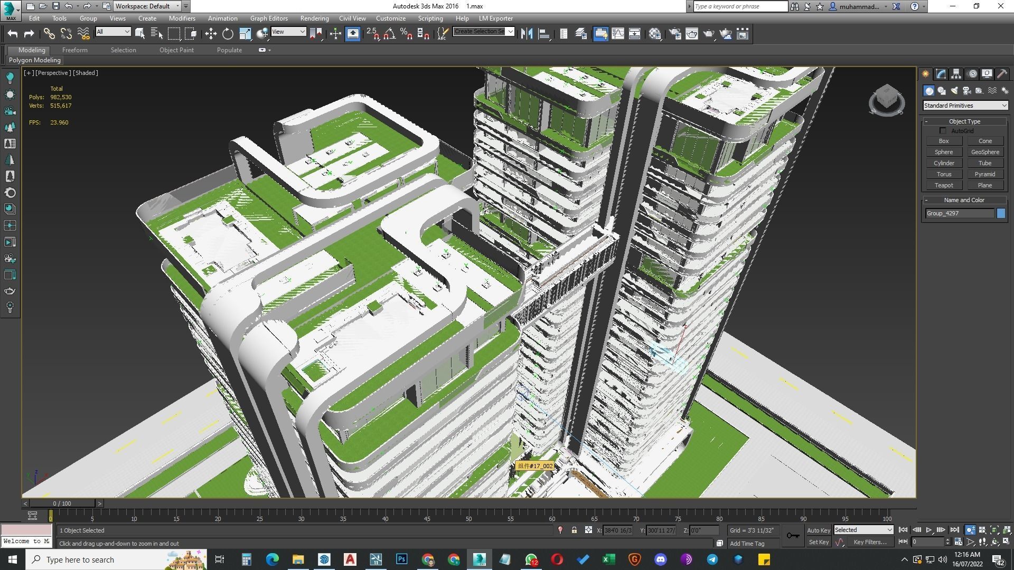Collapse the Object Type rollout
1014x570 pixels.
click(x=964, y=121)
